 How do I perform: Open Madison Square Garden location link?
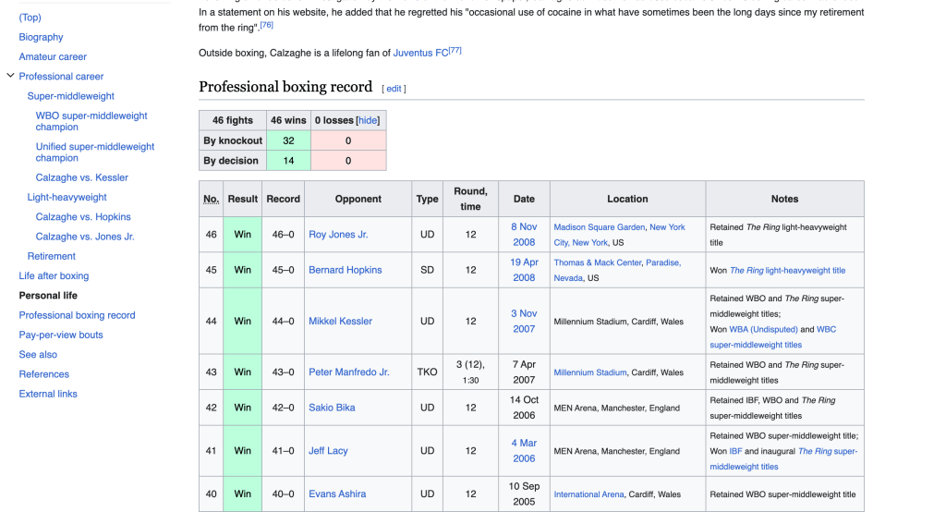tap(599, 227)
